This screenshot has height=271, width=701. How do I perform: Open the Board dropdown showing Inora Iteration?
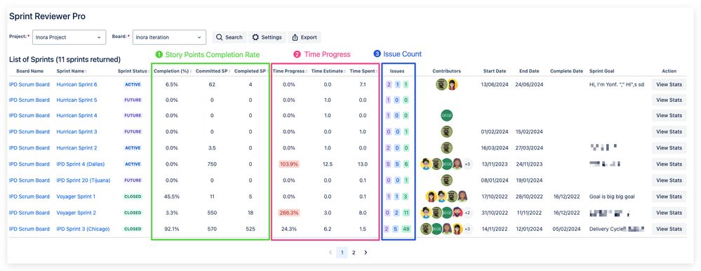point(169,38)
